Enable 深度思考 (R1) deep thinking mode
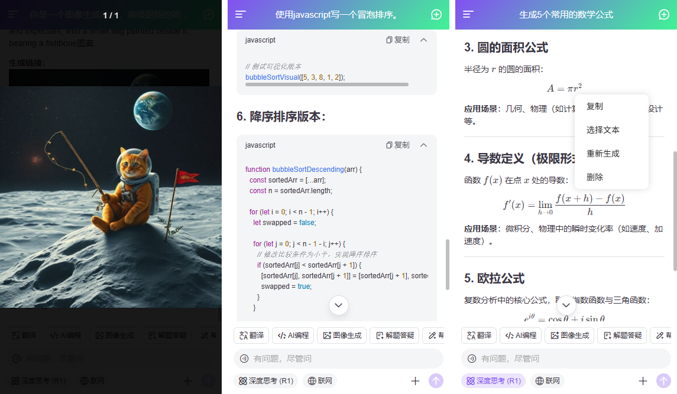This screenshot has height=394, width=677. tap(266, 381)
